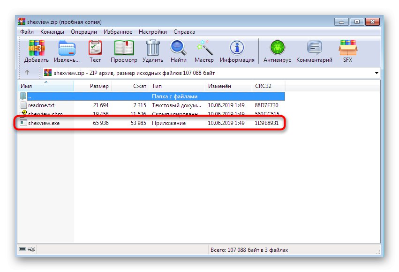
Task: Sort by the Размер column header
Action: click(93, 86)
